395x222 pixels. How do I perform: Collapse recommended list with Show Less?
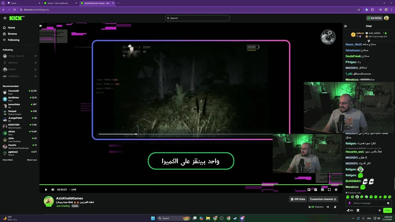pyautogui.click(x=32, y=160)
